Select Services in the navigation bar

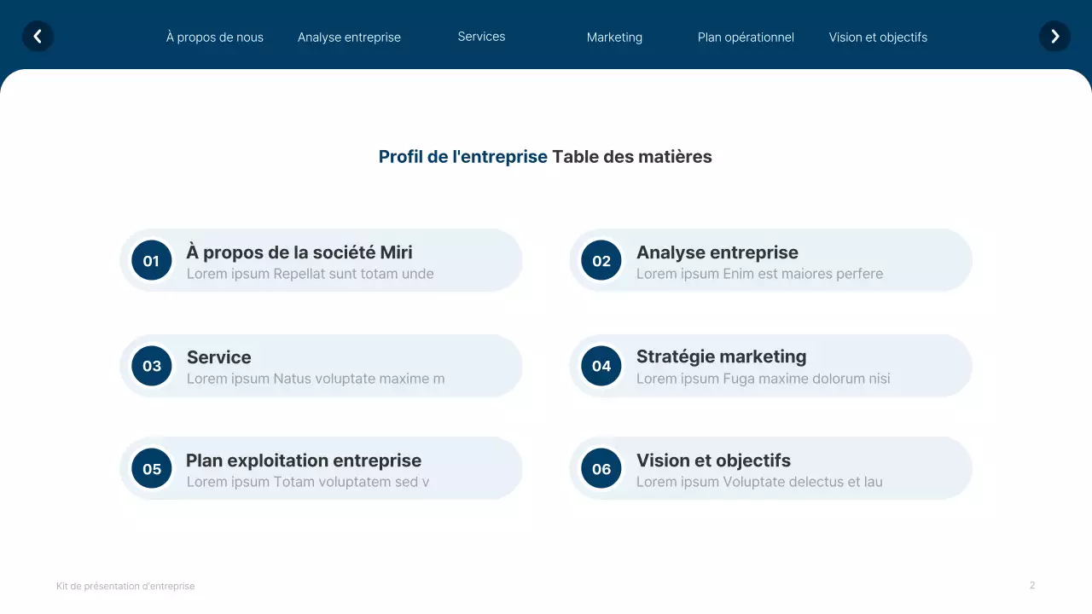[481, 36]
